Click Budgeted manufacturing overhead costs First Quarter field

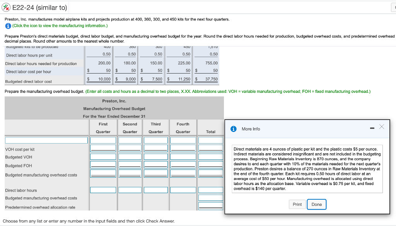103,173
